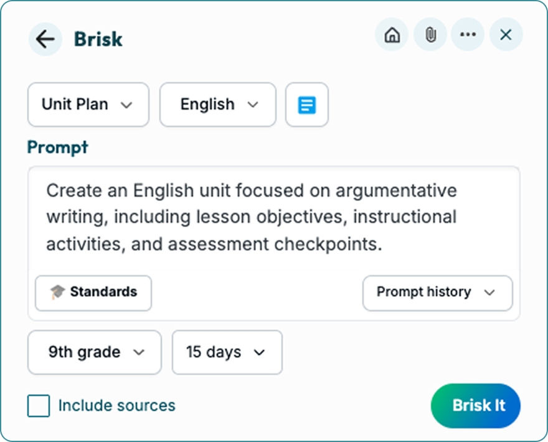Close the Brisk panel
Screen dimensions: 548x442
pos(506,35)
